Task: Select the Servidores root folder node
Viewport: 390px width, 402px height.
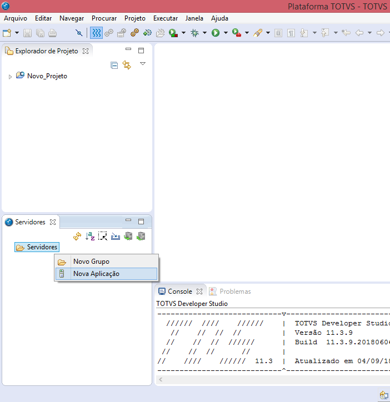Action: (x=37, y=247)
